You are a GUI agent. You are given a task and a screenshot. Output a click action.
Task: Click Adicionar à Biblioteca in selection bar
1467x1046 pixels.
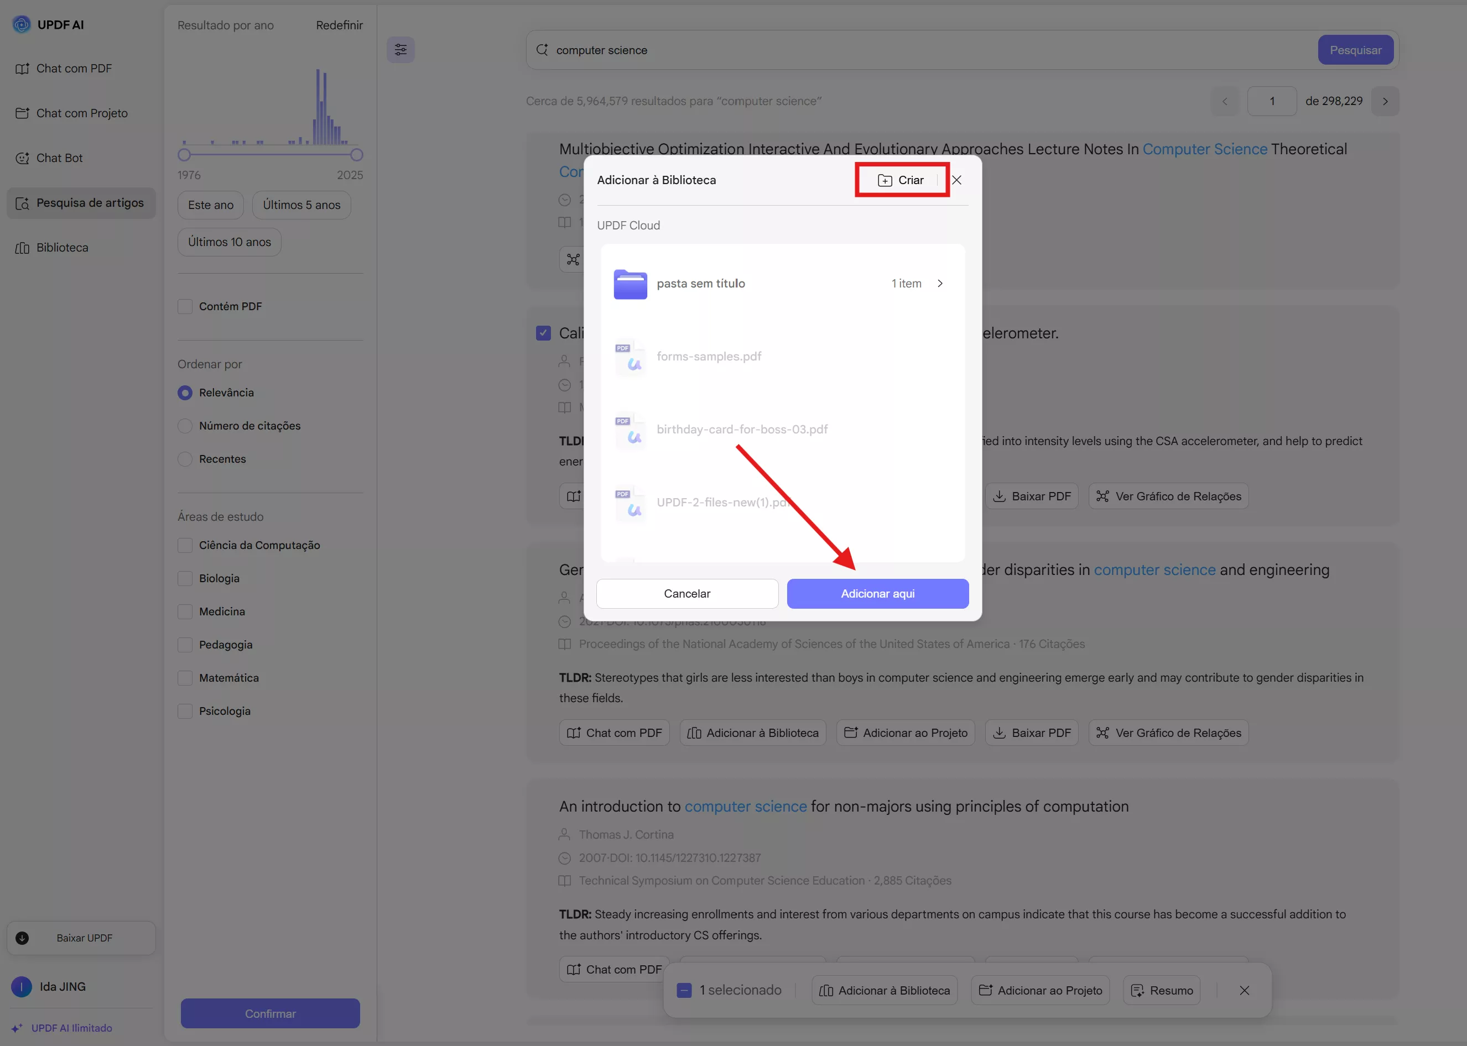[x=885, y=990]
